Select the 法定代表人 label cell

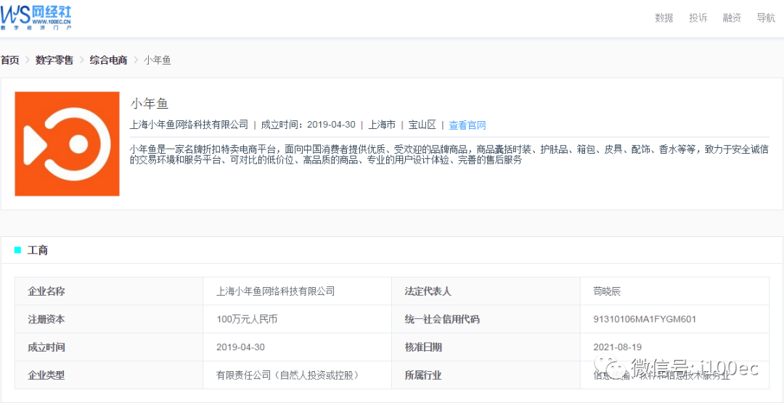(x=486, y=291)
